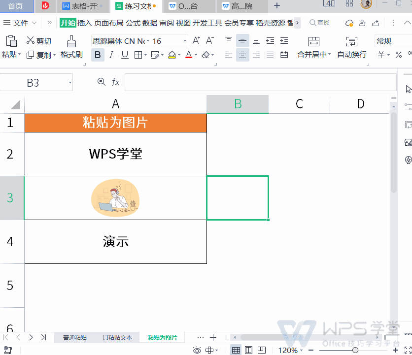
Task: Click the image in cell A3
Action: (115, 198)
